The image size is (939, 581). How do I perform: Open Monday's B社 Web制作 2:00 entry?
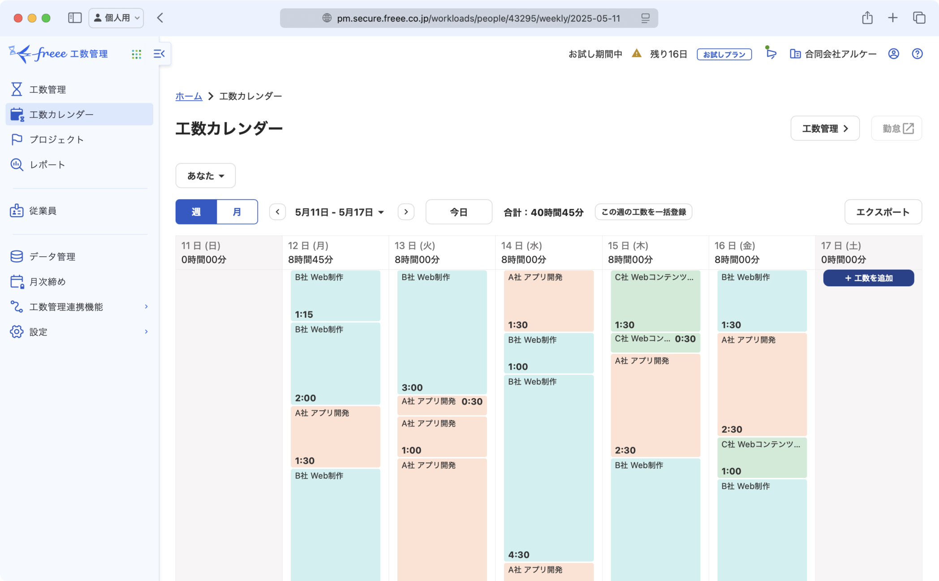point(336,364)
